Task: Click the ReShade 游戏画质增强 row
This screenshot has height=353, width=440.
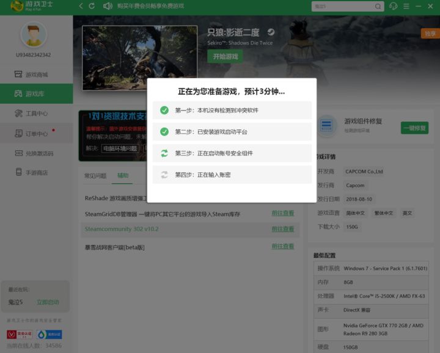Action: pos(116,198)
